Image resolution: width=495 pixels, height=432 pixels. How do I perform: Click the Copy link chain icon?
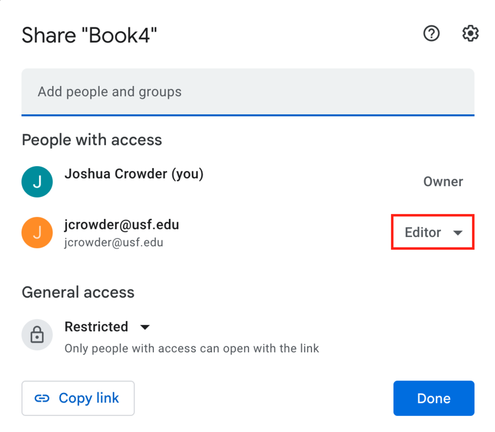pos(43,398)
